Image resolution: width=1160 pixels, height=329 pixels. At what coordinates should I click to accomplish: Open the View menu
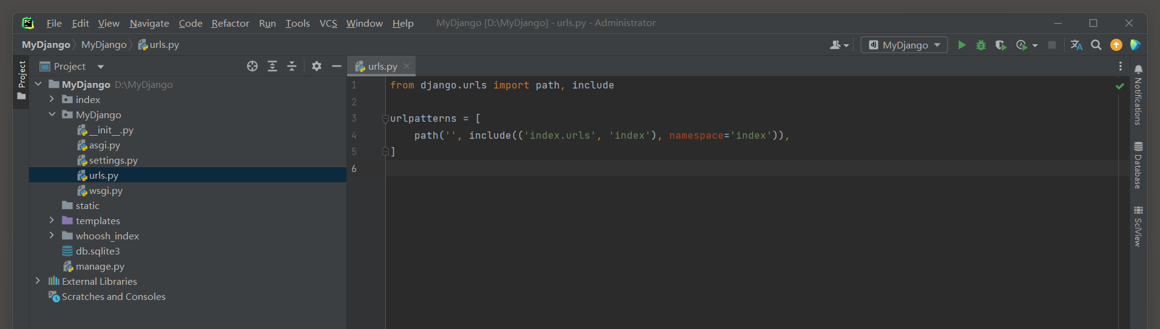[x=109, y=23]
